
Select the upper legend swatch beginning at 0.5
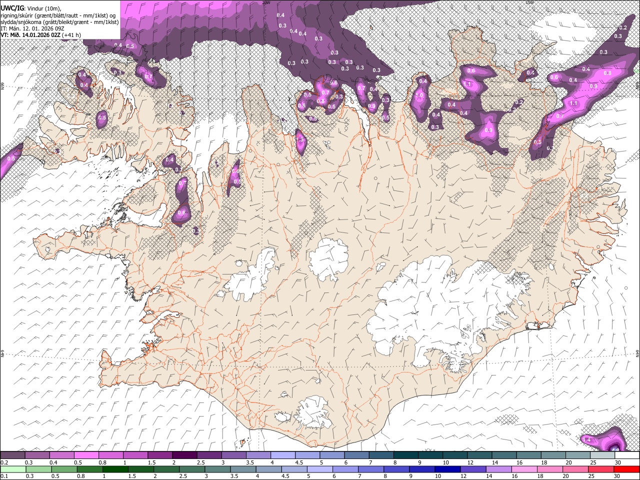tap(86, 455)
